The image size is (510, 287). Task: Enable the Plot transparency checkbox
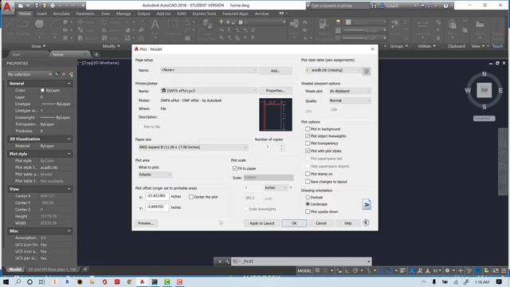pyautogui.click(x=308, y=143)
